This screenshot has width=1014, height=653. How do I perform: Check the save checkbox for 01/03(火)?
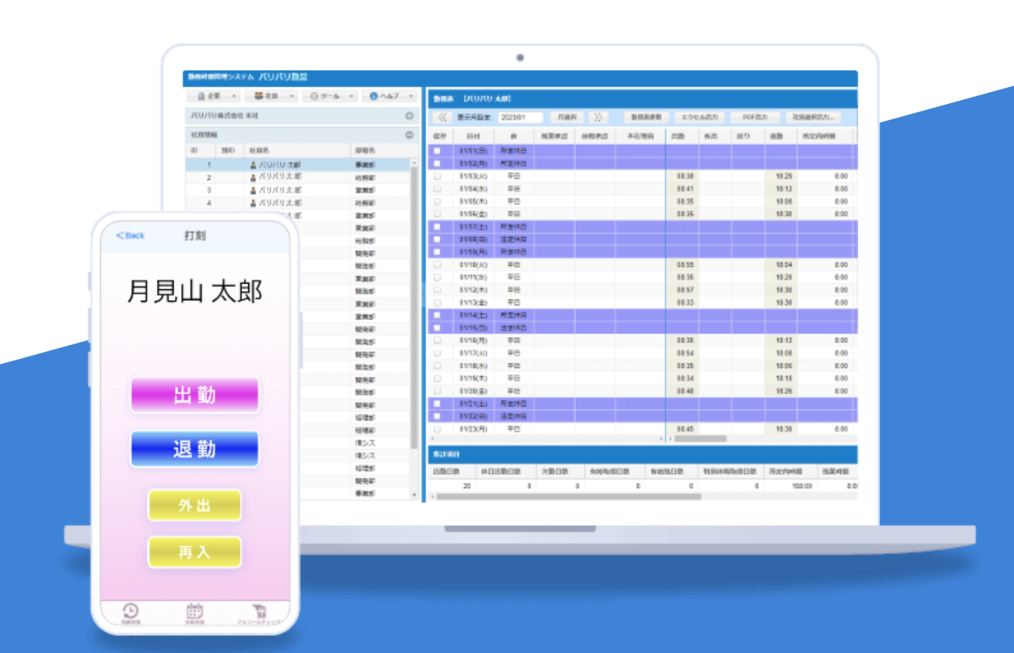click(437, 176)
